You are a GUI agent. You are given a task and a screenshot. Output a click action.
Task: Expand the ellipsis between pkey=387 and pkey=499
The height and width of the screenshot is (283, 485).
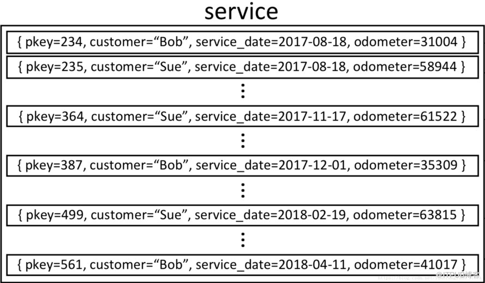tap(243, 190)
